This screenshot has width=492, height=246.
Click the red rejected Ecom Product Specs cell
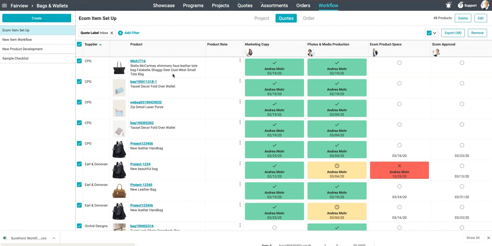tap(399, 170)
